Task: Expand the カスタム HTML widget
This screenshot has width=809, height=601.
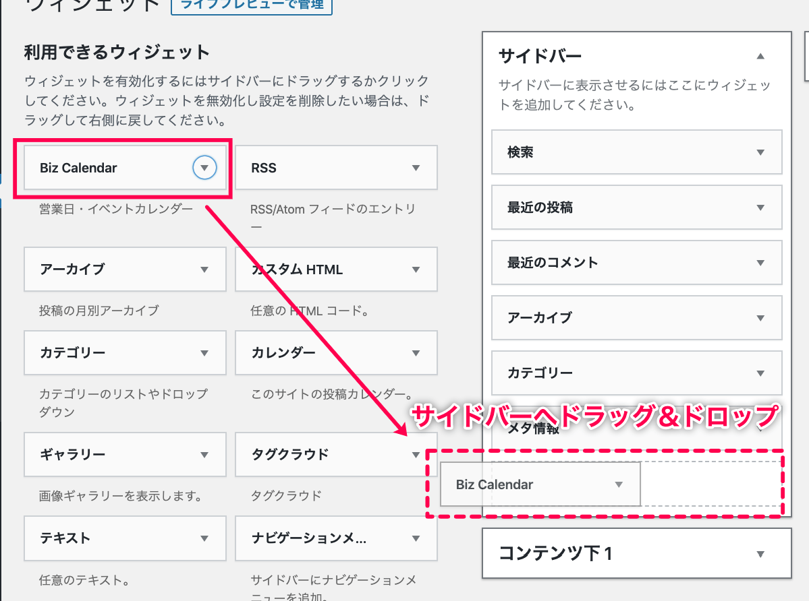Action: pyautogui.click(x=416, y=270)
